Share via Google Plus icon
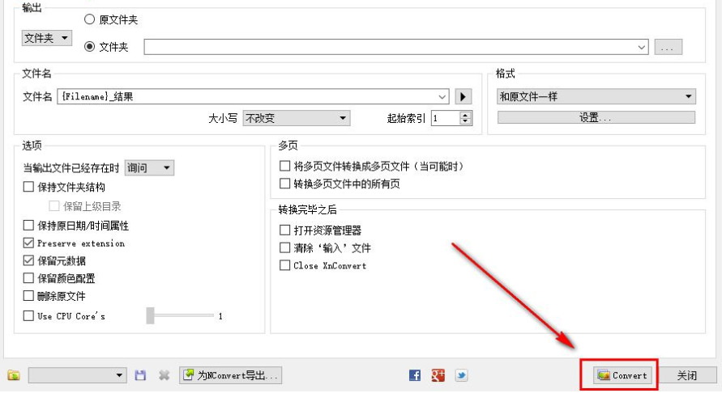This screenshot has width=722, height=393. click(x=438, y=375)
